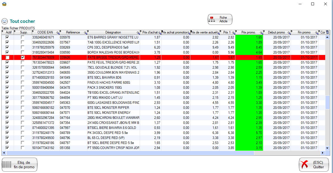Sort by the Debut promo column header

click(x=276, y=32)
